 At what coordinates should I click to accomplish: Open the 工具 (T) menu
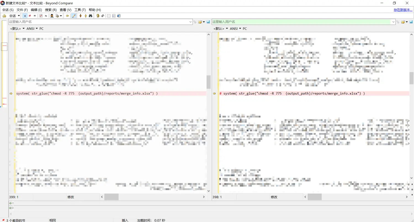(x=80, y=10)
